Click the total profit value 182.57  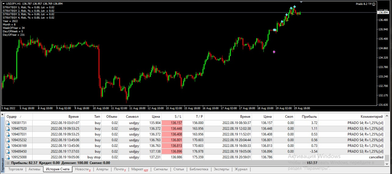(x=312, y=163)
